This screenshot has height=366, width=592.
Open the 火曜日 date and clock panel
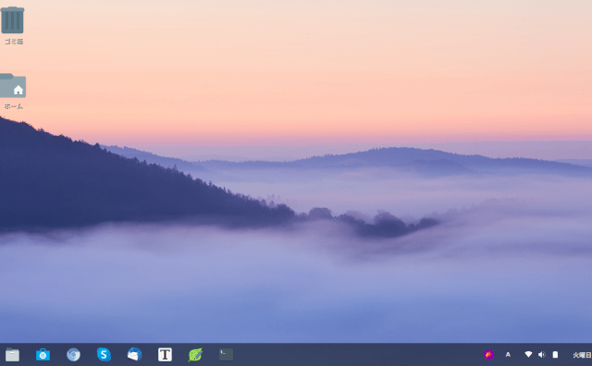(582, 355)
